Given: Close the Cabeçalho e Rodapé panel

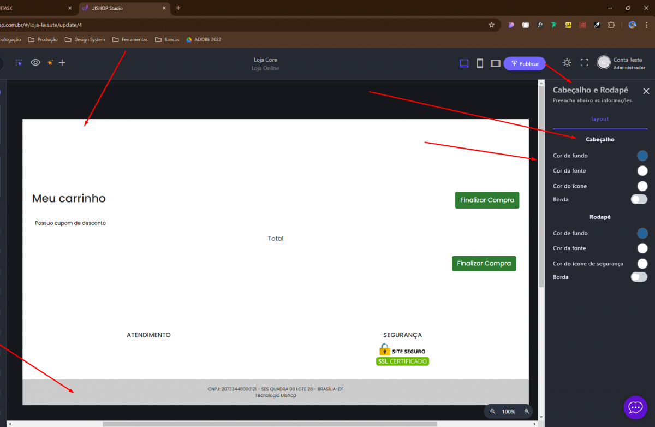Looking at the screenshot, I should (646, 91).
